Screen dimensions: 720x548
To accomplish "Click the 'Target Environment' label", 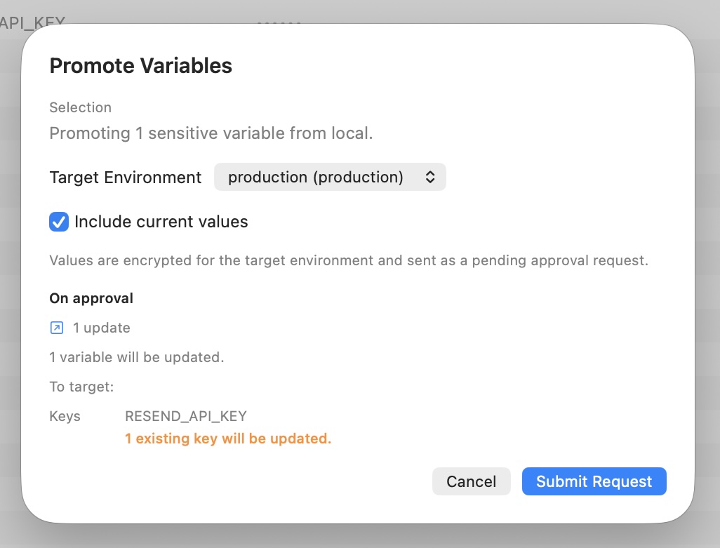I will [x=126, y=177].
